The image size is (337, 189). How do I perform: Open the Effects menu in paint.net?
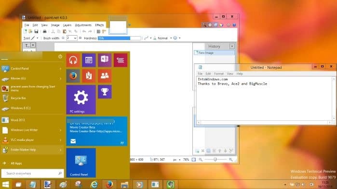pos(99,25)
